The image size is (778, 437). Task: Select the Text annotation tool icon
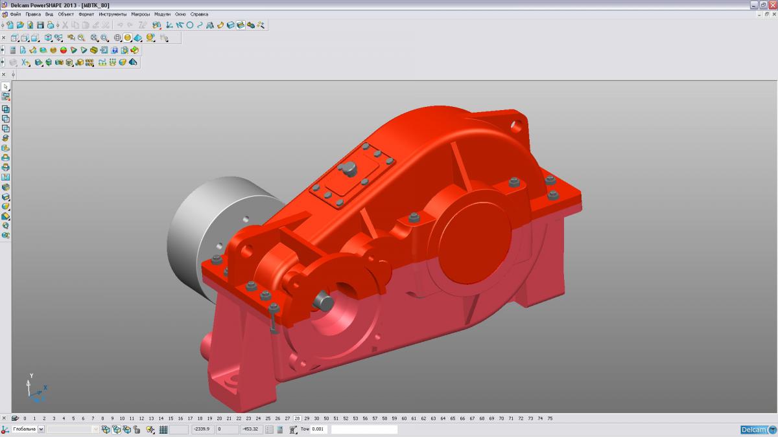(210, 25)
